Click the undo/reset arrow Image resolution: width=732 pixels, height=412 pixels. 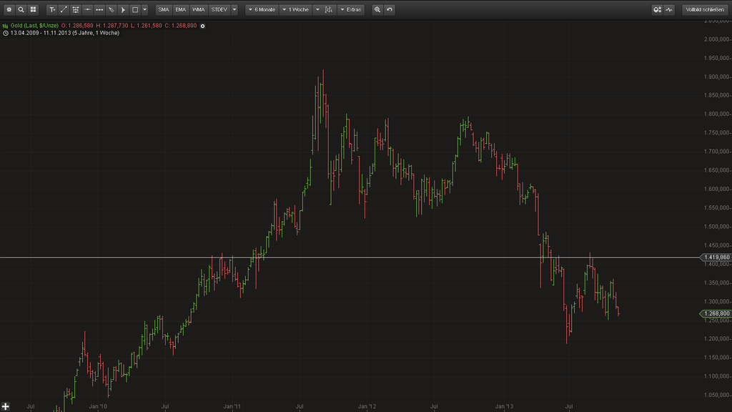coord(390,9)
